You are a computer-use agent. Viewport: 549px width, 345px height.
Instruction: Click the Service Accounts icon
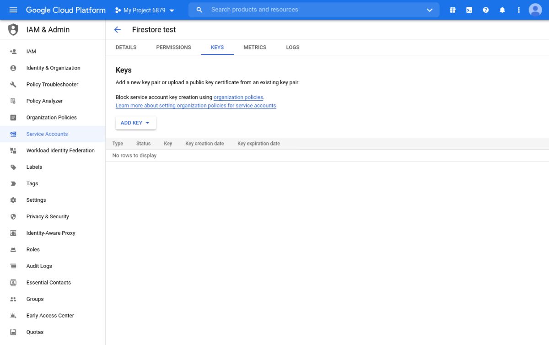point(13,134)
